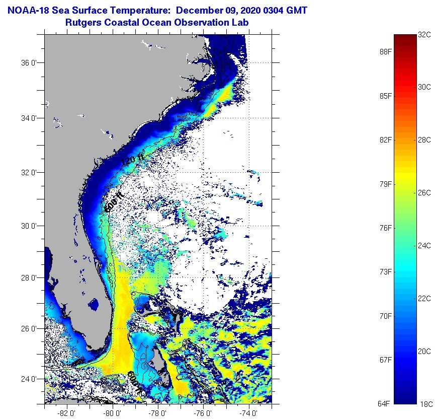Click the 26 0' latitude label

tap(29, 329)
